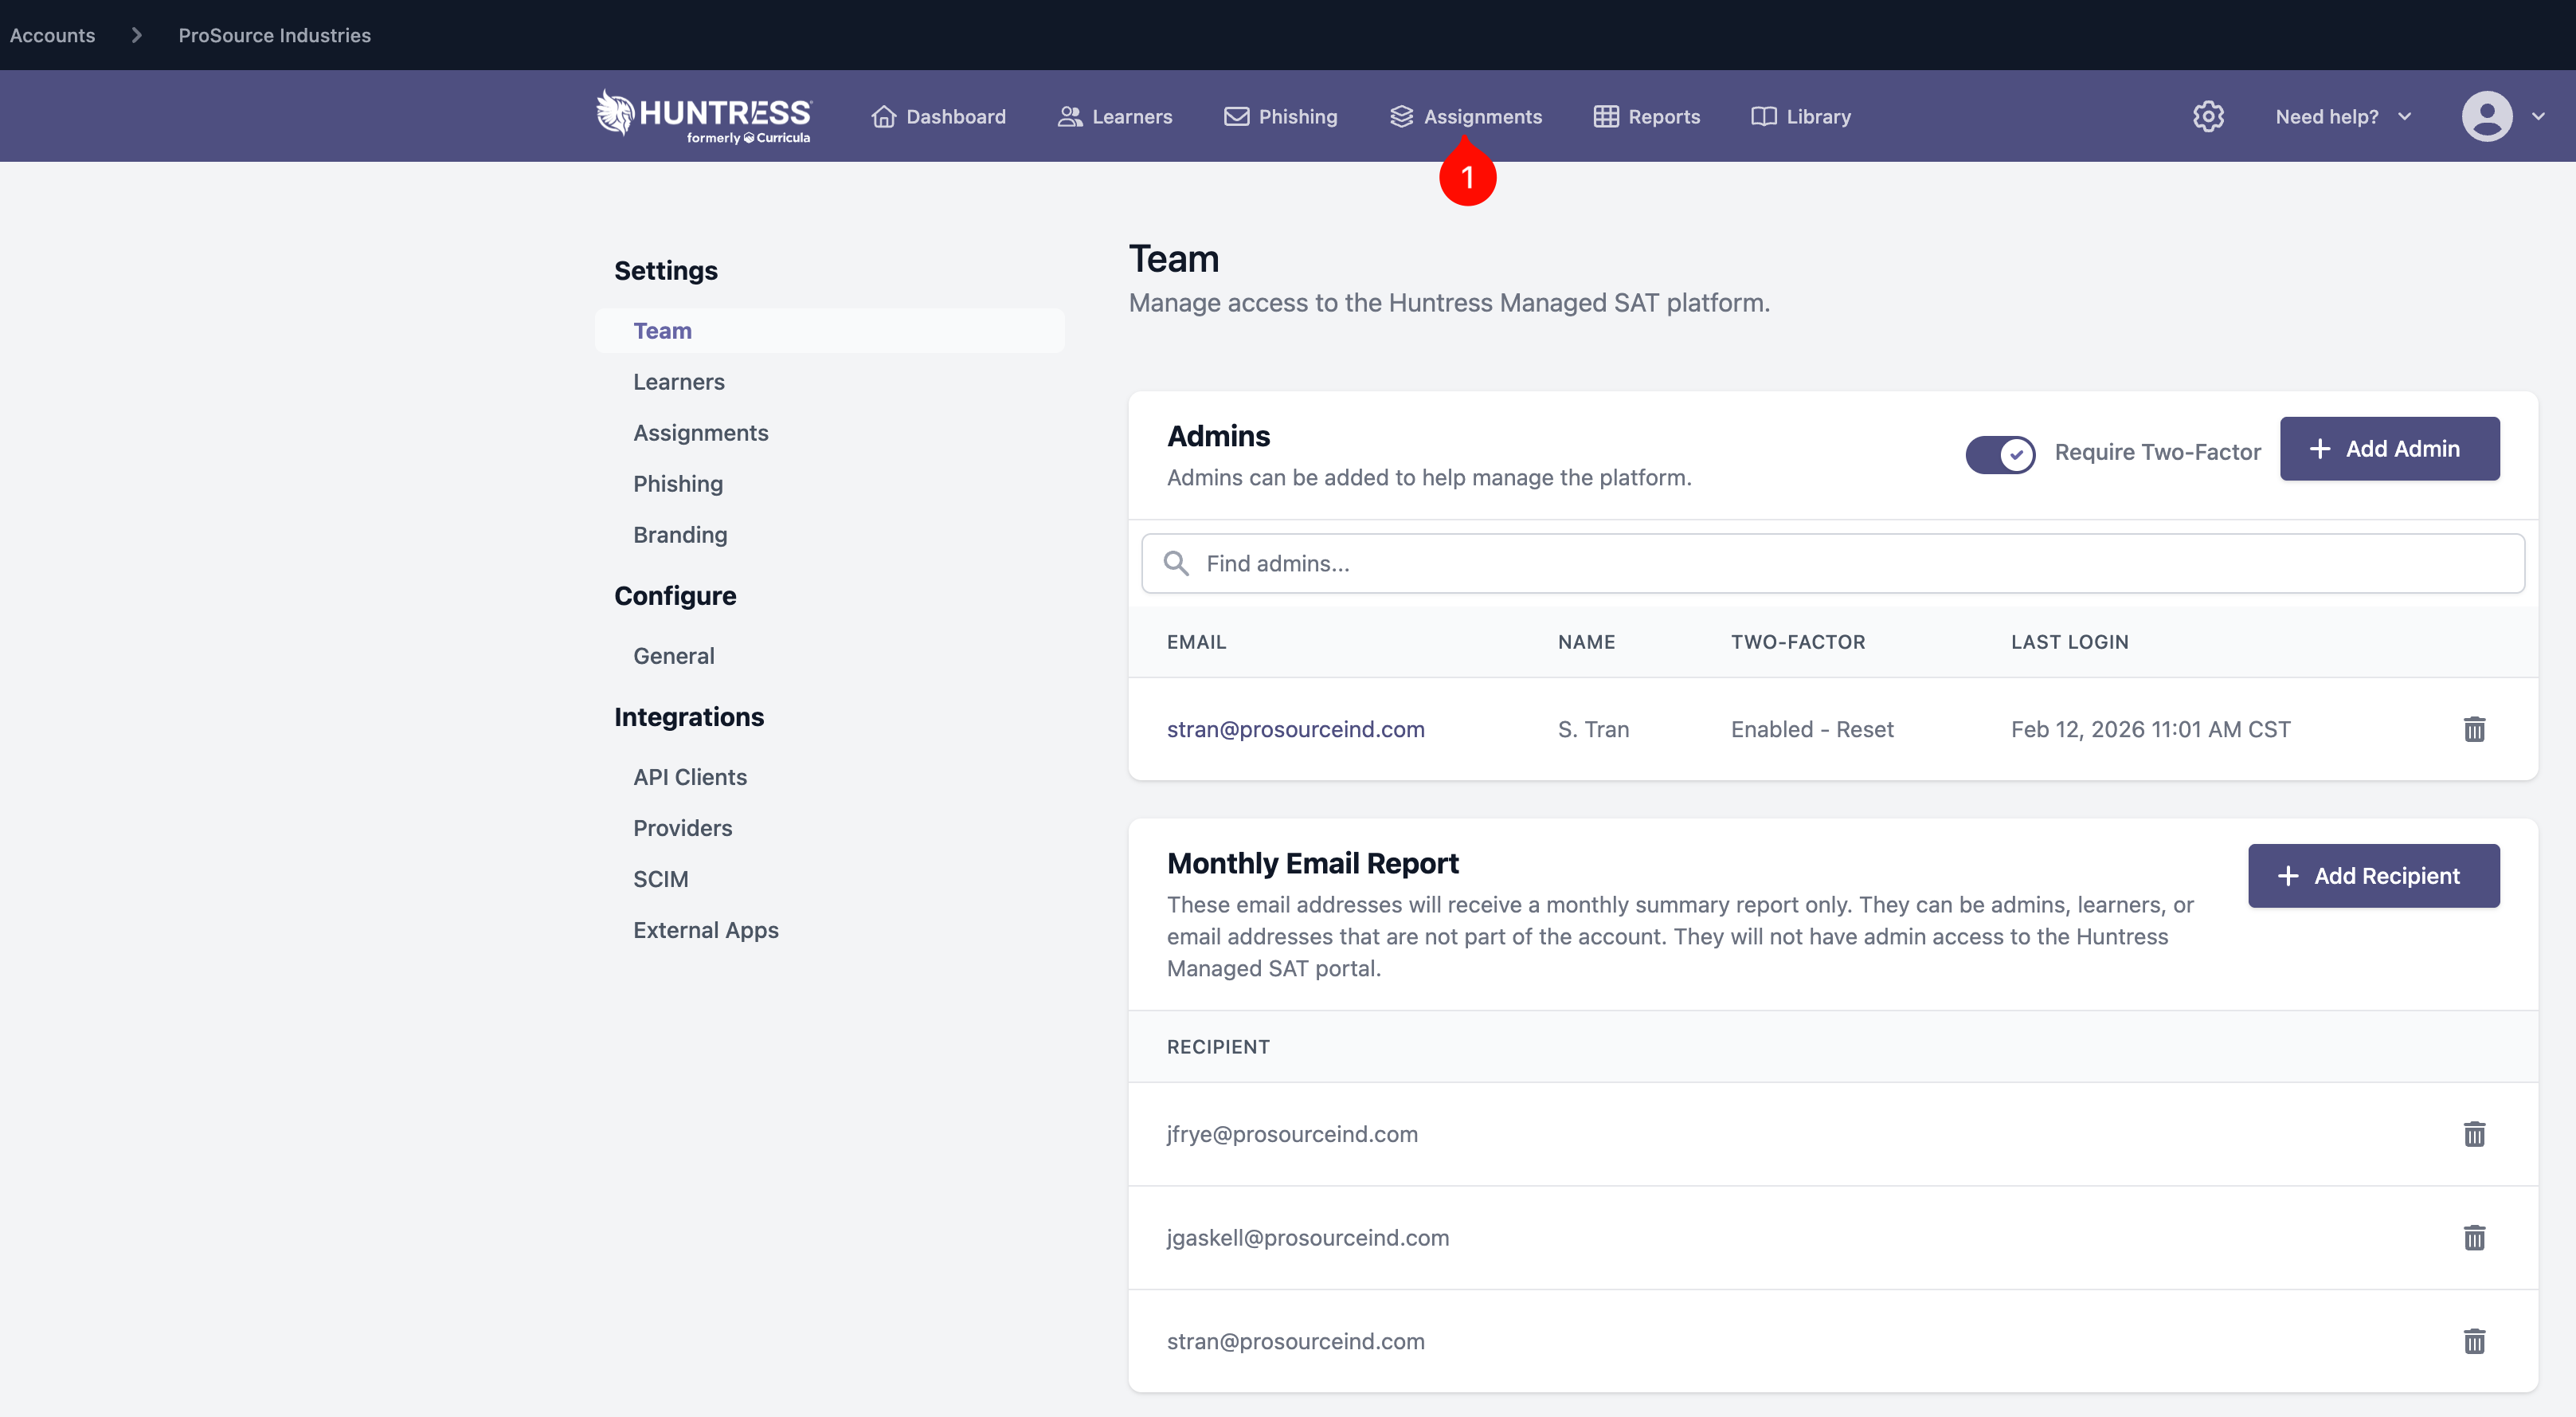Viewport: 2576px width, 1417px height.
Task: Delete stran@prosourceind.com from monthly report recipients
Action: [2474, 1341]
